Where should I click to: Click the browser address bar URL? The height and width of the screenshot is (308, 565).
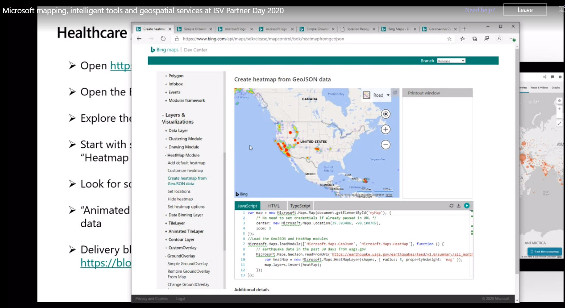pyautogui.click(x=263, y=39)
